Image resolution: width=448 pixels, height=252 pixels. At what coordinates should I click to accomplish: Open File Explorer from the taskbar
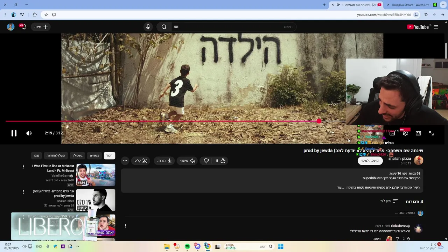167,246
